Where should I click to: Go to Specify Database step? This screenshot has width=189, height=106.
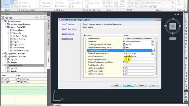click(68, 24)
